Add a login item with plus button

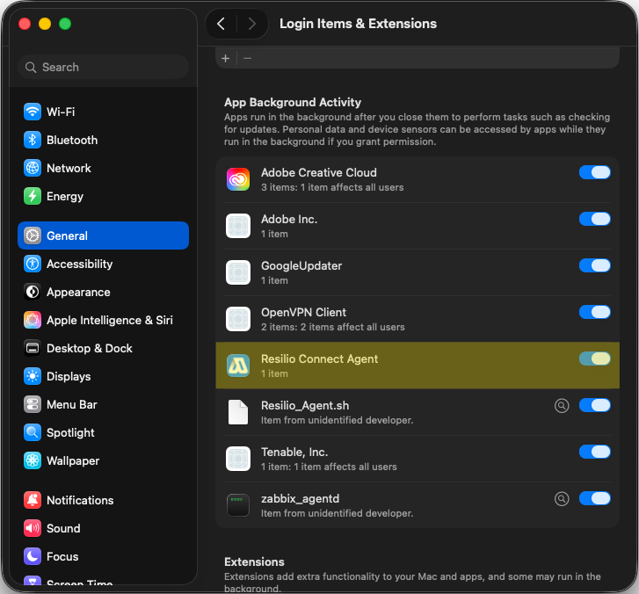225,58
